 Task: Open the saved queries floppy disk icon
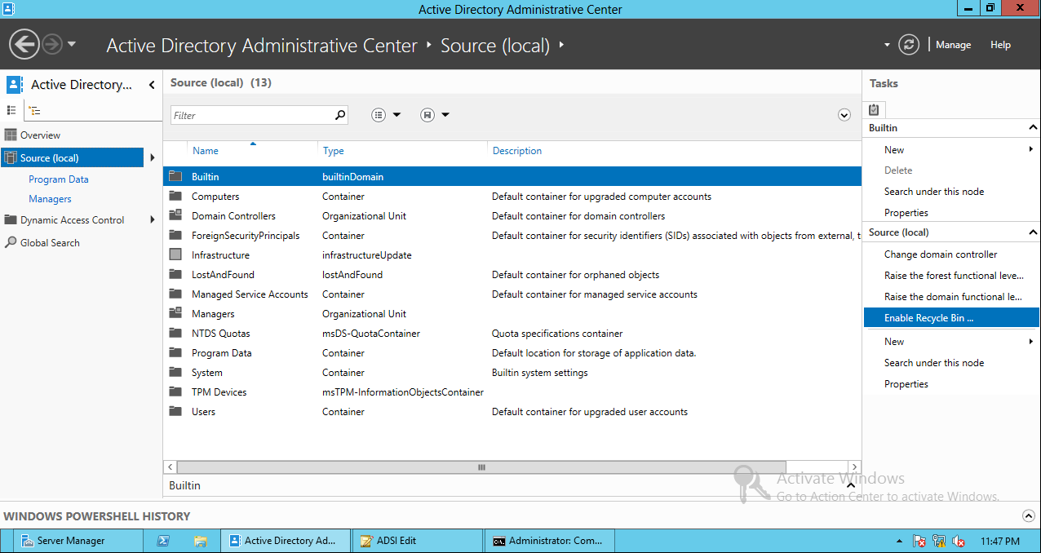[427, 114]
